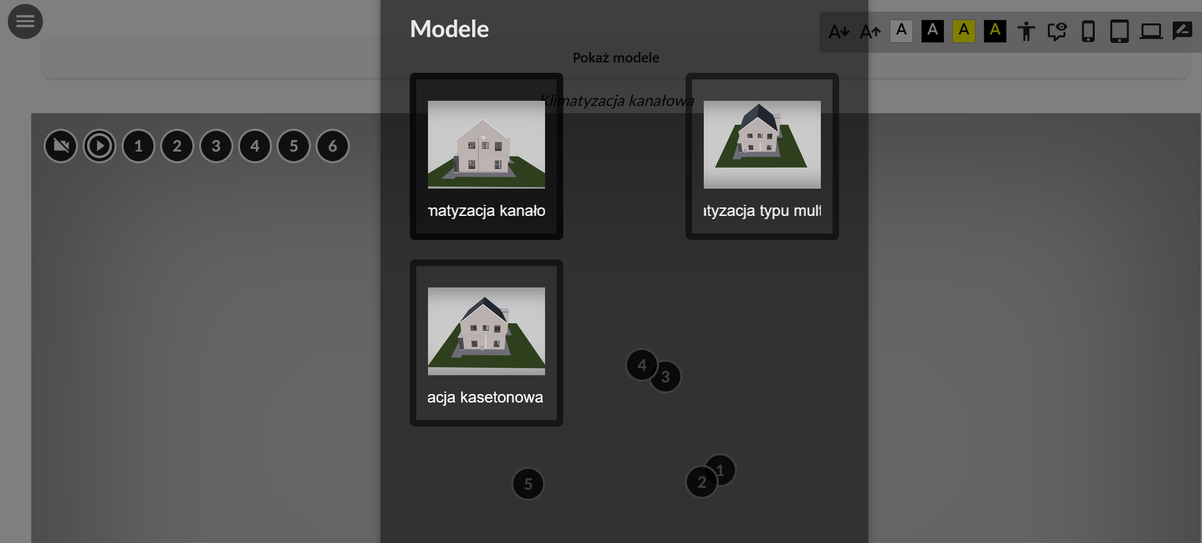Click hotspot marker 5 in the scene
The image size is (1202, 543).
528,484
